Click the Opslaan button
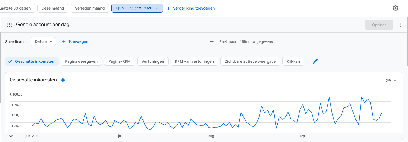Viewport: 408px width, 142px height. 379,25
